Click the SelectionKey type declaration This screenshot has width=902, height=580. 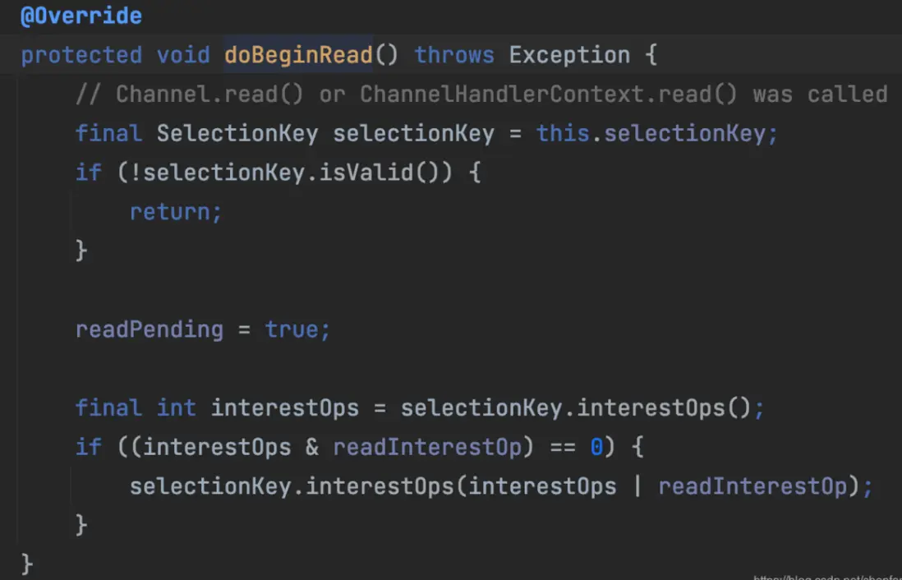click(237, 134)
